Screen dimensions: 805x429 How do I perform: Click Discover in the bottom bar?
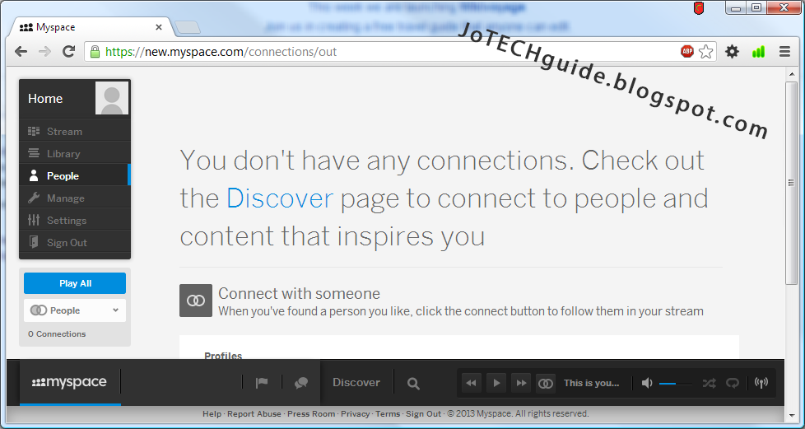pos(356,382)
